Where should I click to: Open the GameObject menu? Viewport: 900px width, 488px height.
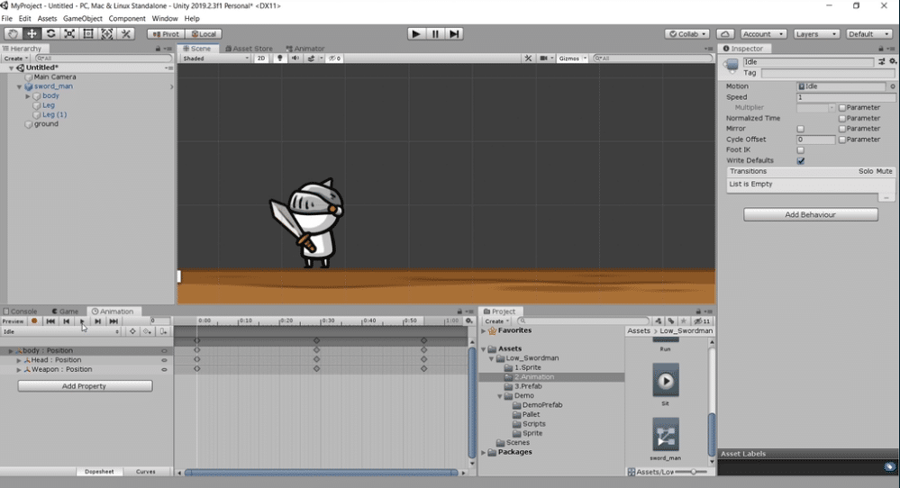point(83,18)
